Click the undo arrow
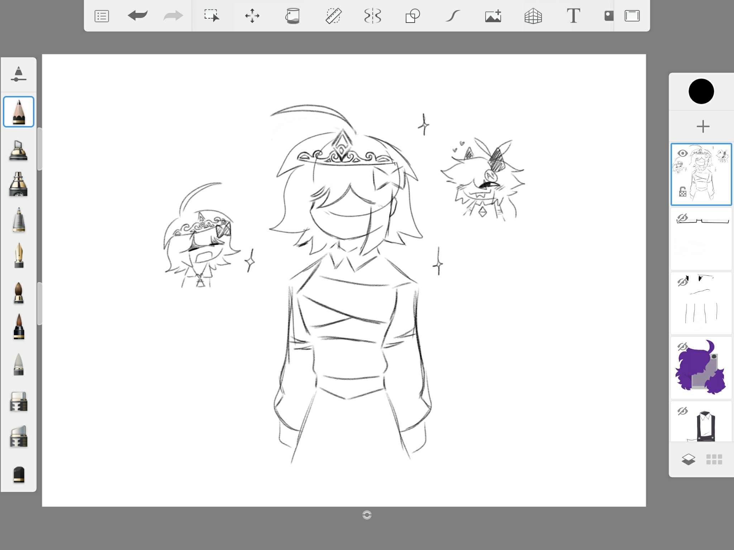The image size is (734, 550). (138, 16)
